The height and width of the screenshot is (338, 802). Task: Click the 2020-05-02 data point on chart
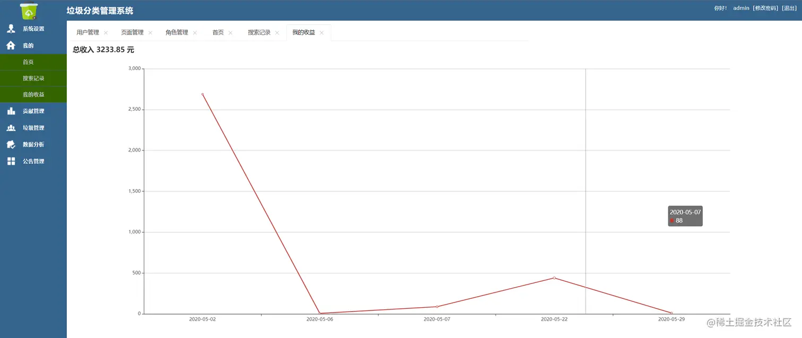click(203, 94)
